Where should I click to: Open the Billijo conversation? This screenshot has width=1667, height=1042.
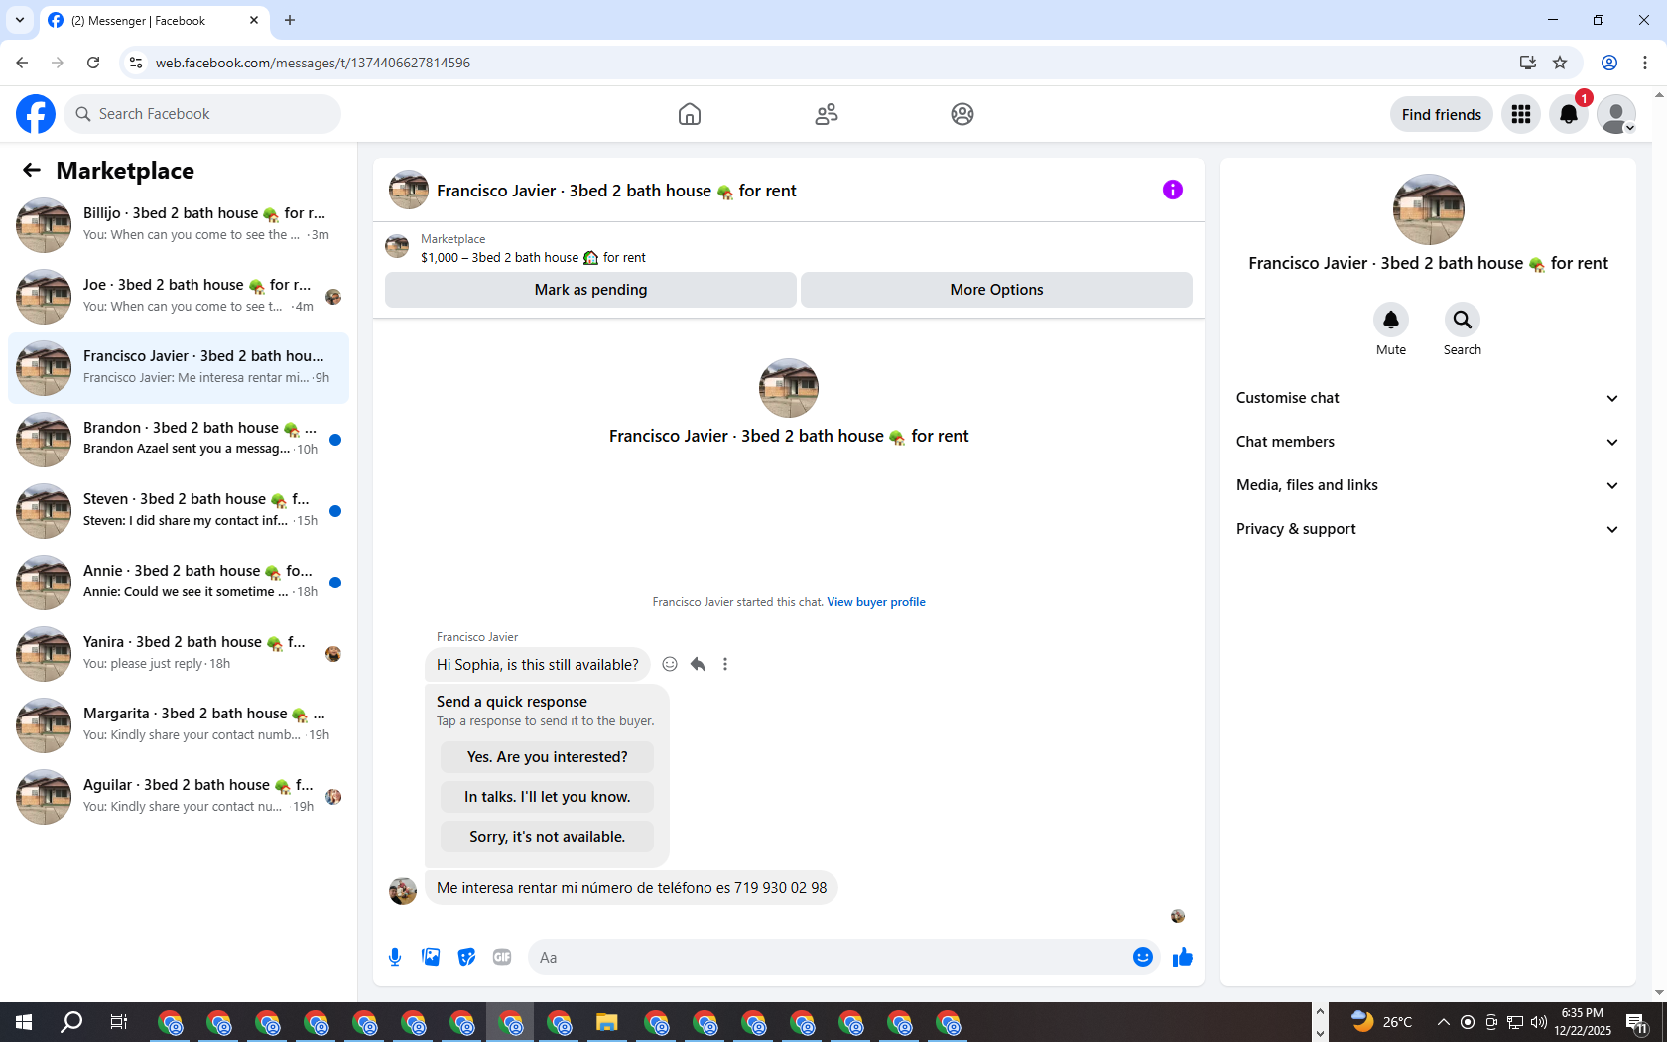point(179,225)
